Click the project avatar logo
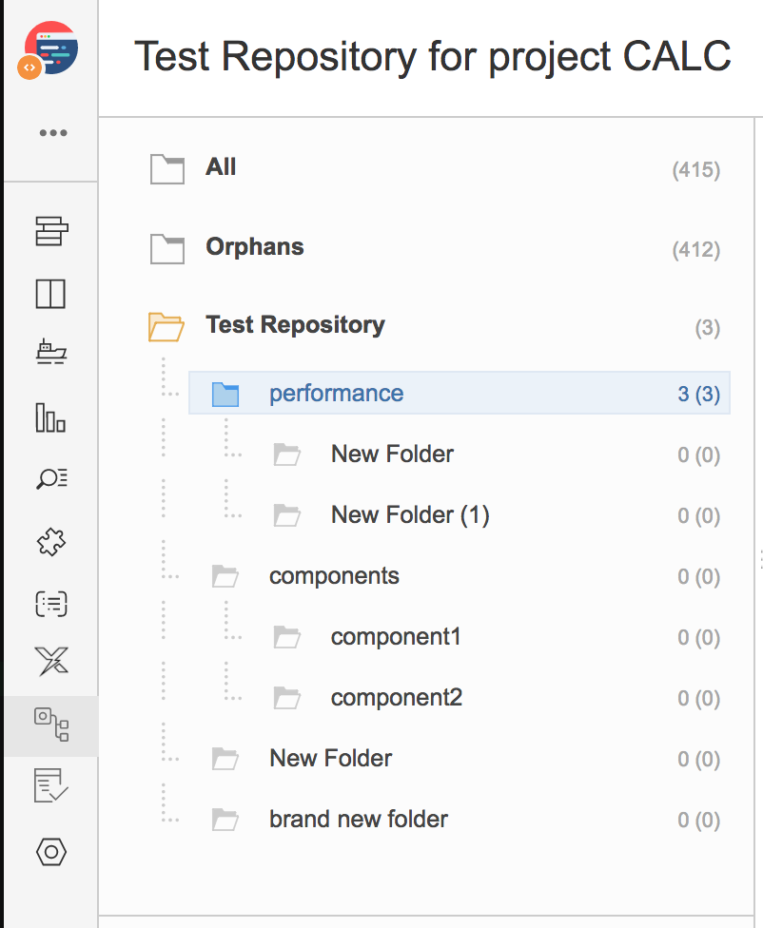This screenshot has width=763, height=928. click(x=48, y=50)
